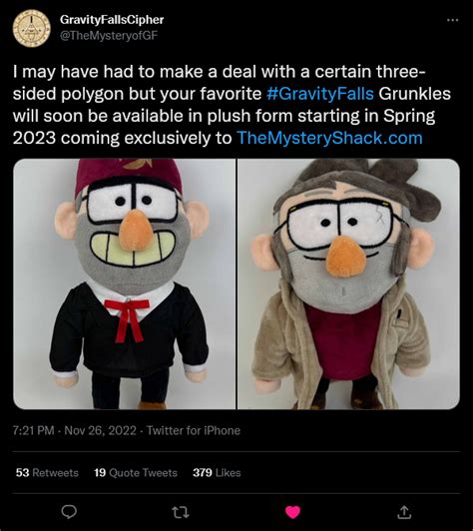The image size is (473, 531).
Task: Open the Grunkle Ford plush photo
Action: (348, 283)
